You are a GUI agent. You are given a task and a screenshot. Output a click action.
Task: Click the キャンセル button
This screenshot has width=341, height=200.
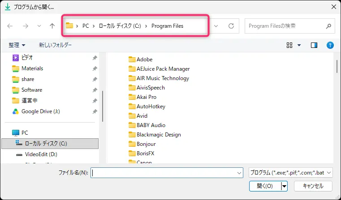(313, 186)
